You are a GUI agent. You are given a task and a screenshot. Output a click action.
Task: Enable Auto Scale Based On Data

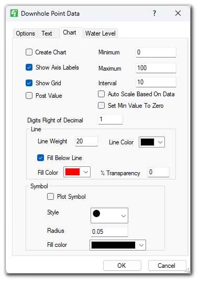(x=101, y=94)
